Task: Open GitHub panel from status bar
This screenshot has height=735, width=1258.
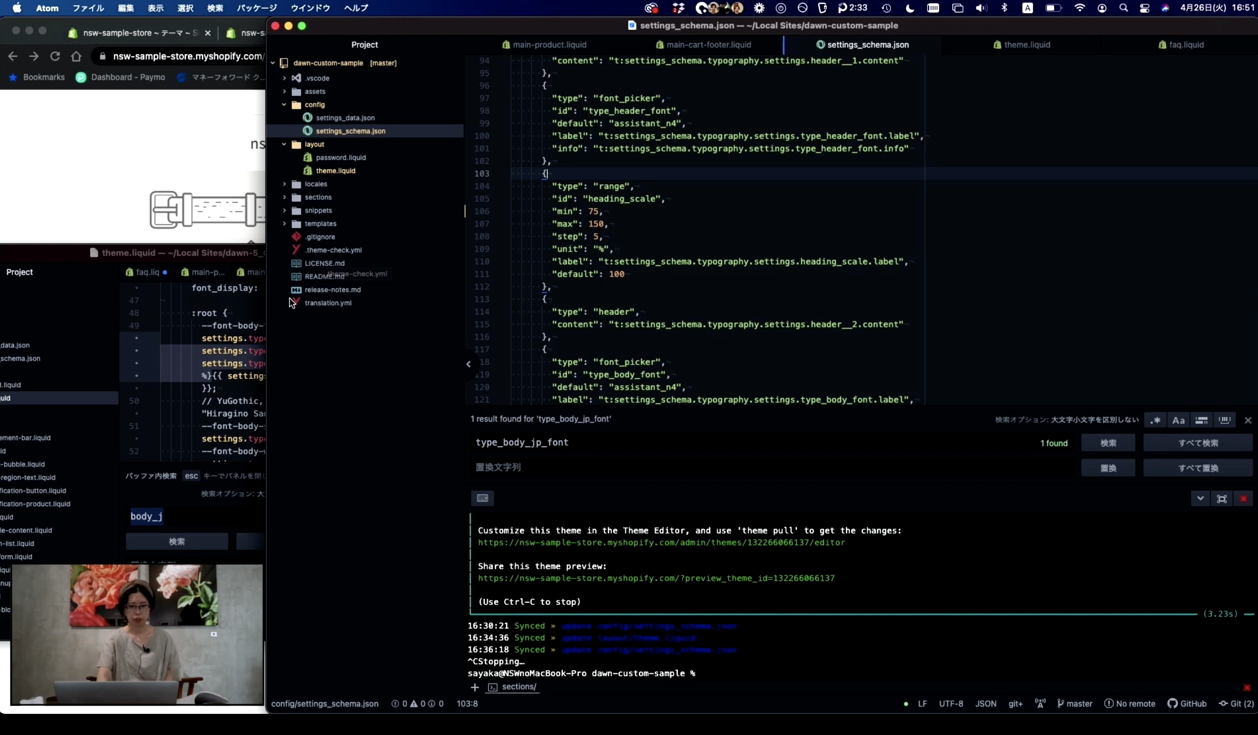Action: point(1187,704)
